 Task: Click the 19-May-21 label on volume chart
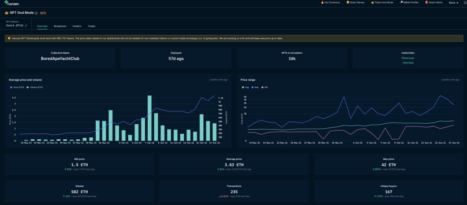click(26, 143)
